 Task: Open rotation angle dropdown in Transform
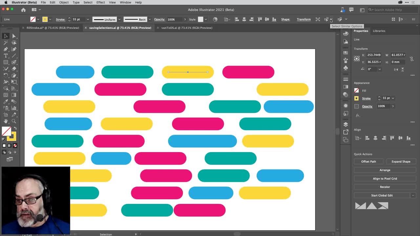click(x=380, y=69)
